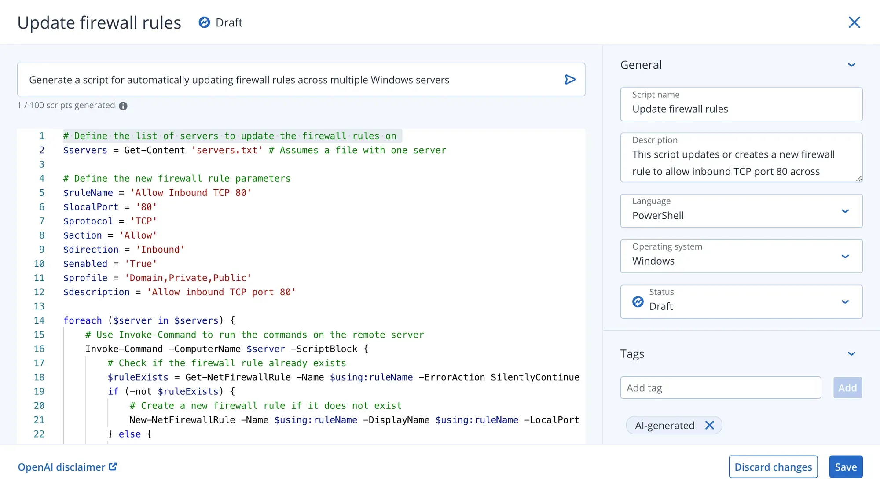Collapse the Tags section

851,354
